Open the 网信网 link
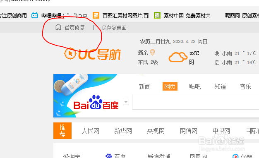This screenshot has height=158, width=259. pyautogui.click(x=189, y=131)
